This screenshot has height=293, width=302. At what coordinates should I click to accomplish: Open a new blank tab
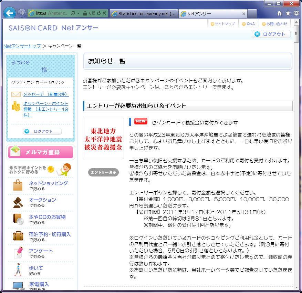[252, 14]
